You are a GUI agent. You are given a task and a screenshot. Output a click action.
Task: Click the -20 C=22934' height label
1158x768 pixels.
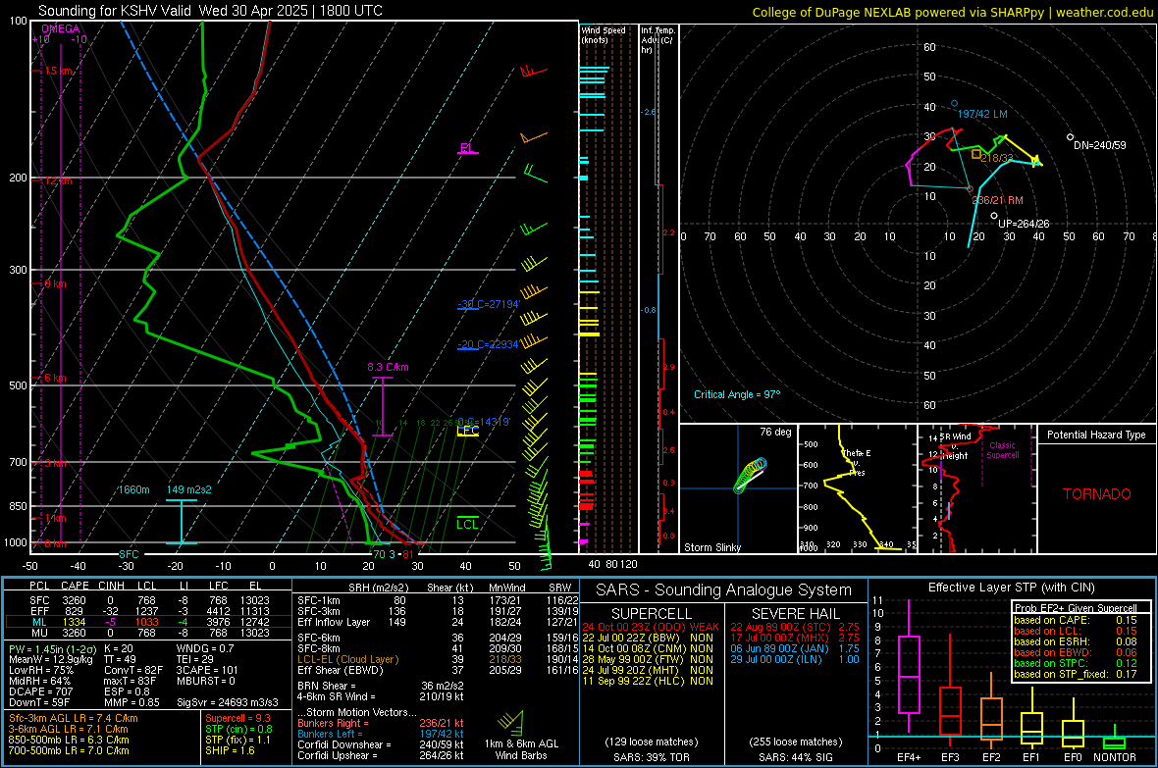pos(488,345)
